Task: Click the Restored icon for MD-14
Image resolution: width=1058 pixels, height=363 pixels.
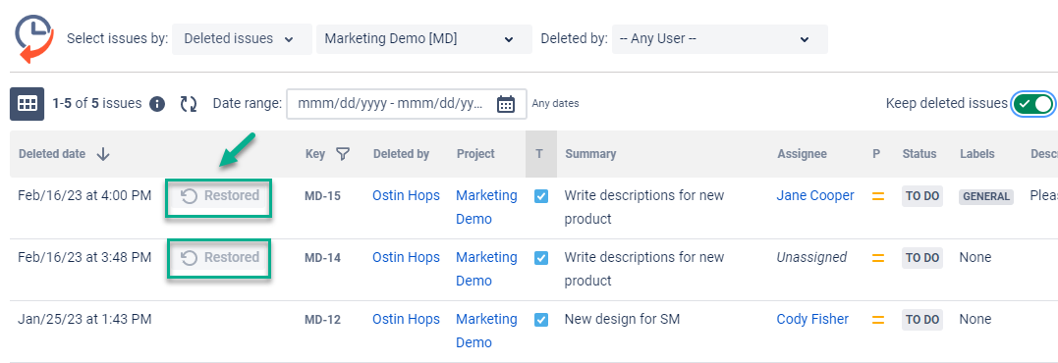Action: click(190, 258)
